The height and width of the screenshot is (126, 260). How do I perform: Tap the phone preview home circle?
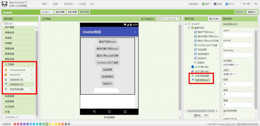pos(109,112)
